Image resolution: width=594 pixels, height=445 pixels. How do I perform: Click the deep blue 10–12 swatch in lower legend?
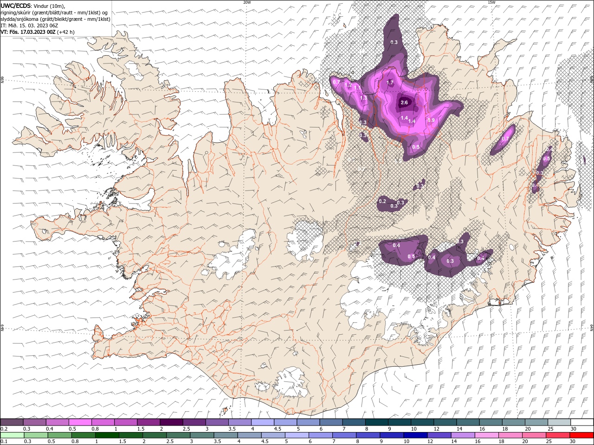(x=415, y=435)
